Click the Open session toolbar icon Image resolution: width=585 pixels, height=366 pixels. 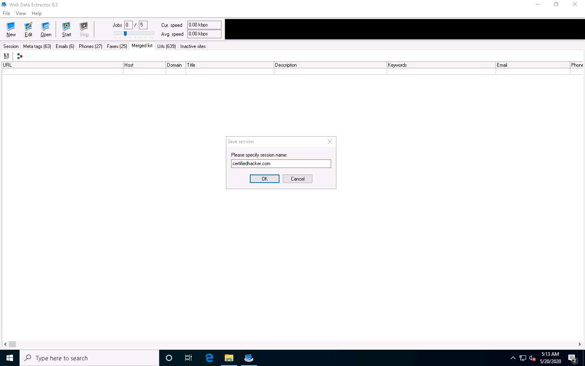(46, 29)
